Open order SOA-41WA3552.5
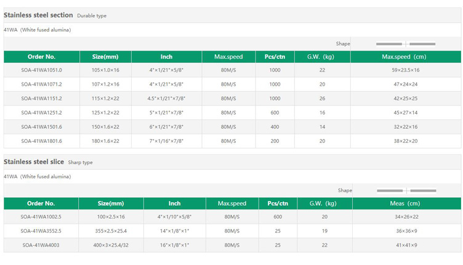 (x=41, y=231)
